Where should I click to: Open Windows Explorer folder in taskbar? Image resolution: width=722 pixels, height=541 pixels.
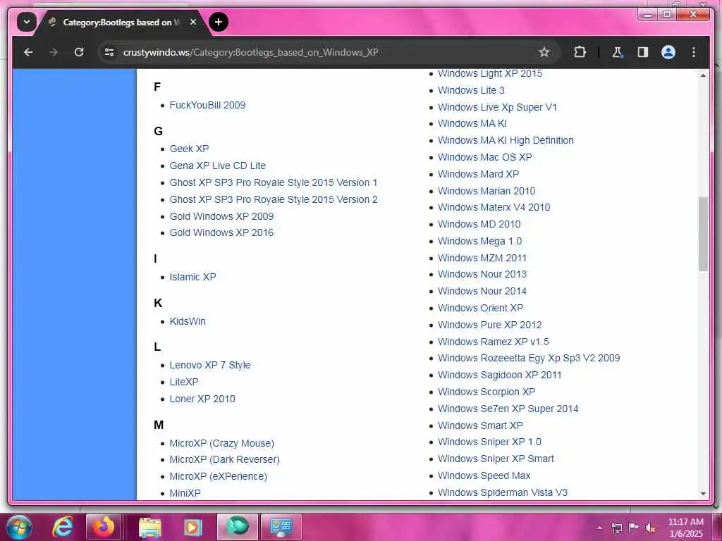pyautogui.click(x=149, y=527)
